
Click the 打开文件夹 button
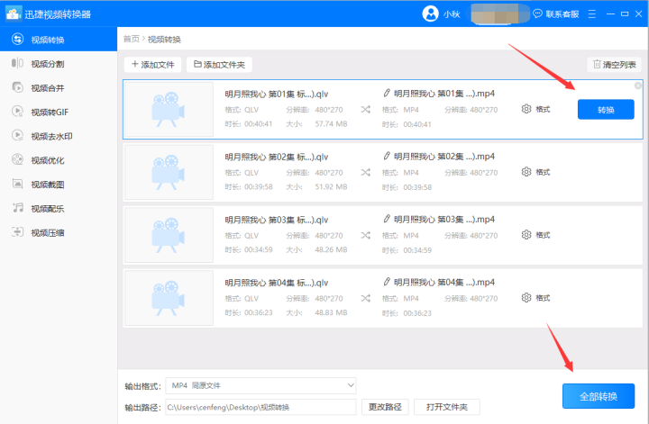[446, 407]
